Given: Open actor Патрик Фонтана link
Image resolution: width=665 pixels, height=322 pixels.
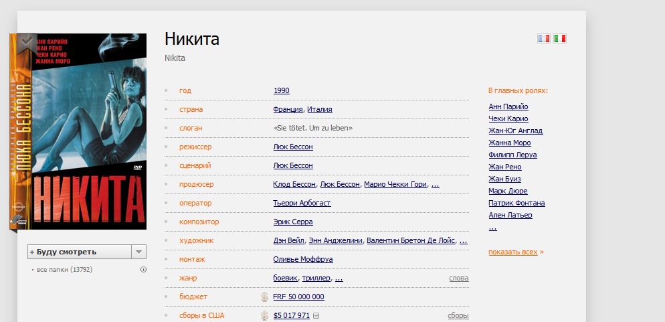Looking at the screenshot, I should [x=516, y=203].
